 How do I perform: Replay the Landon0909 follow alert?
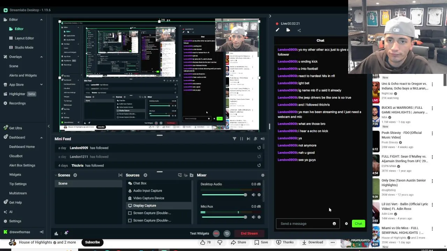pyautogui.click(x=259, y=148)
